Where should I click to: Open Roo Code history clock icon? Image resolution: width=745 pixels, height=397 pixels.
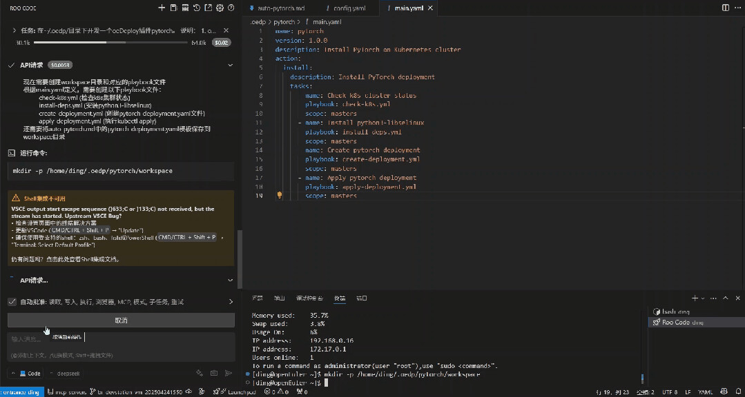click(197, 8)
